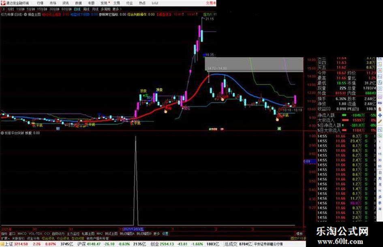Open the 发现 menu
383x247 pixels.
(x=104, y=3)
